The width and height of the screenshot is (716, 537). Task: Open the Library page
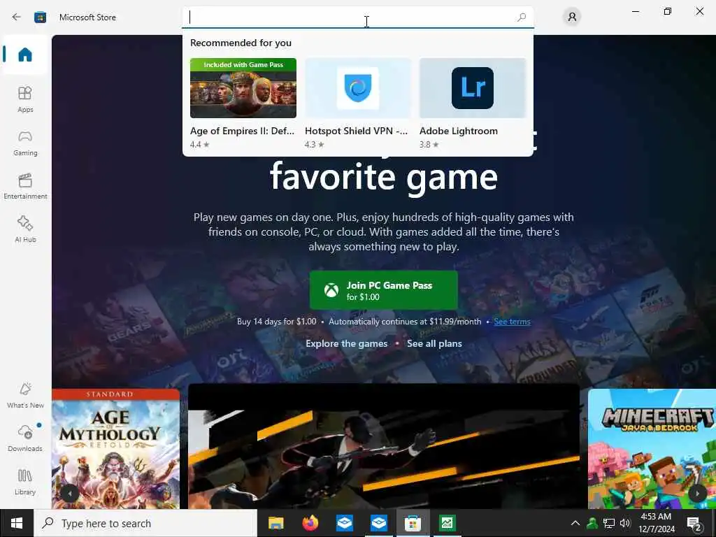point(25,482)
